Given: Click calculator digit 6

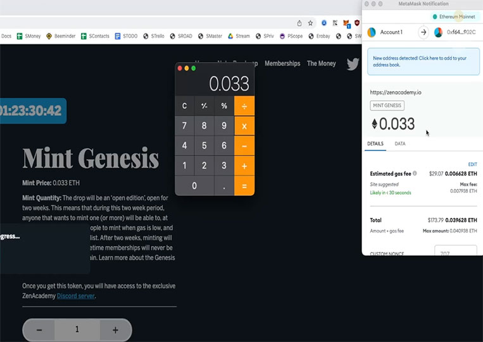Looking at the screenshot, I should (224, 146).
